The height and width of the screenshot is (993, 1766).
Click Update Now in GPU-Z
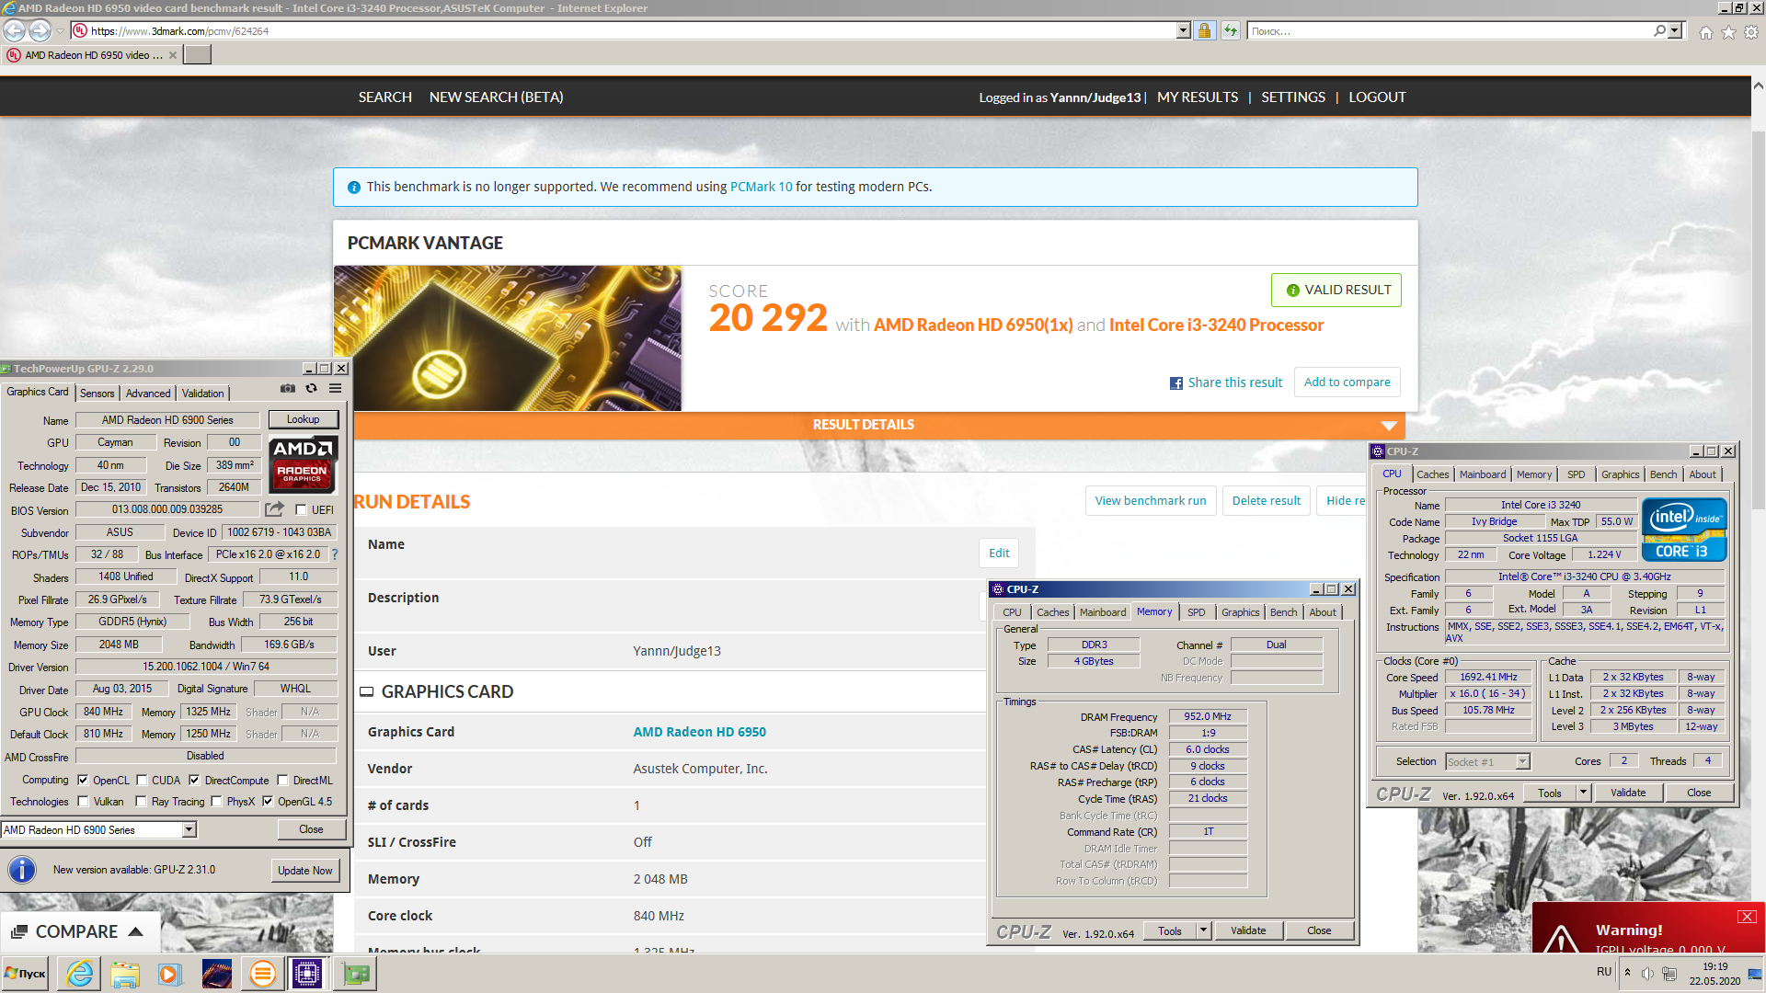click(305, 871)
